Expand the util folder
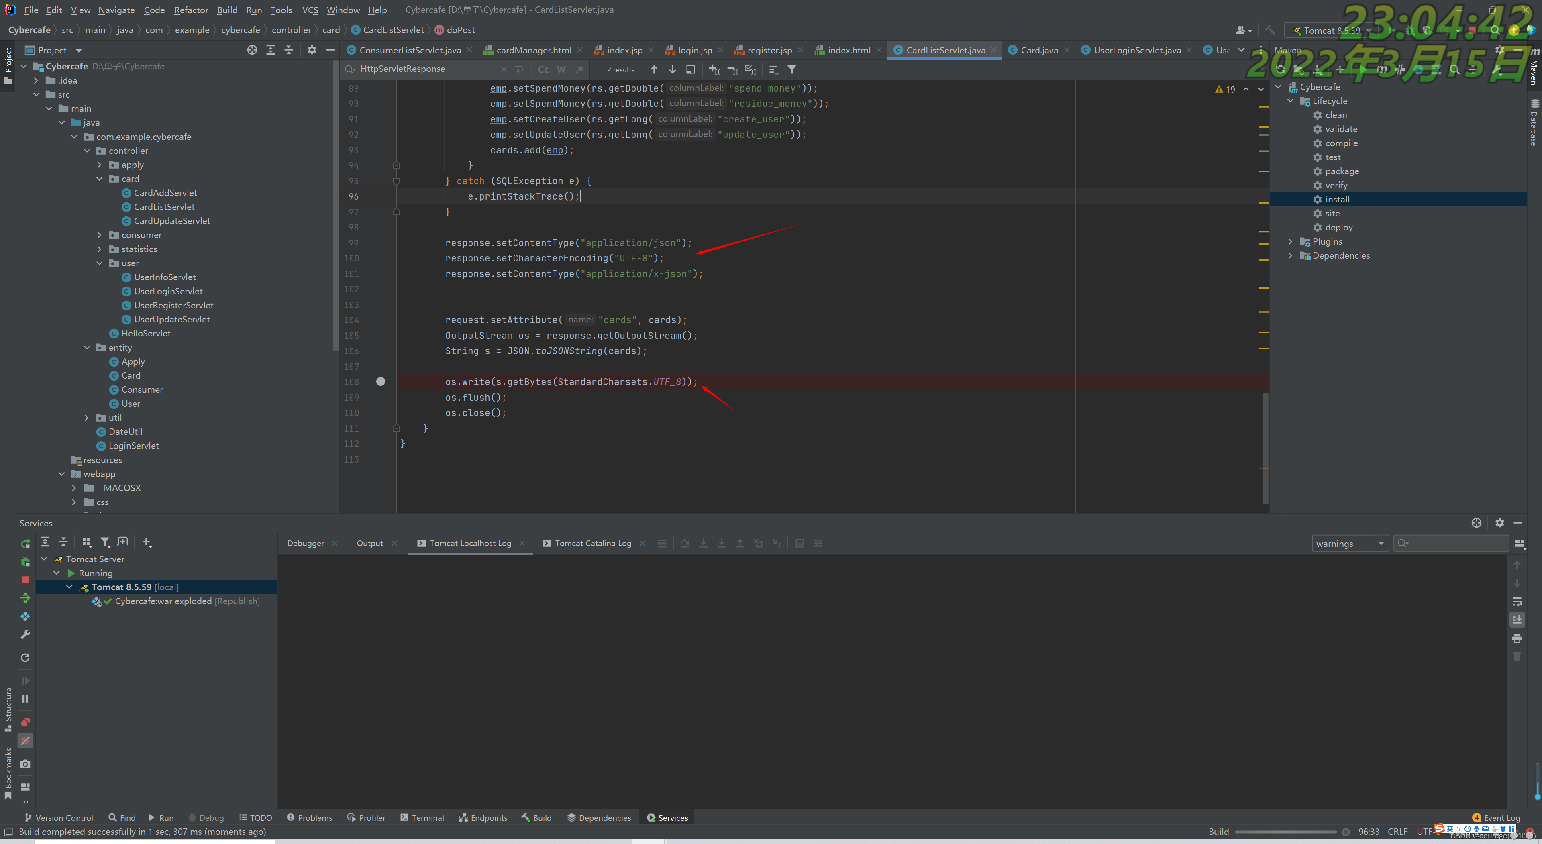The height and width of the screenshot is (844, 1542). coord(88,418)
